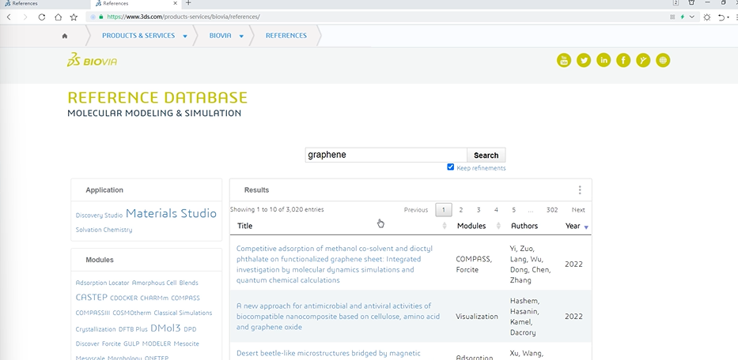Click the shirt skin icon in title bar

click(691, 3)
